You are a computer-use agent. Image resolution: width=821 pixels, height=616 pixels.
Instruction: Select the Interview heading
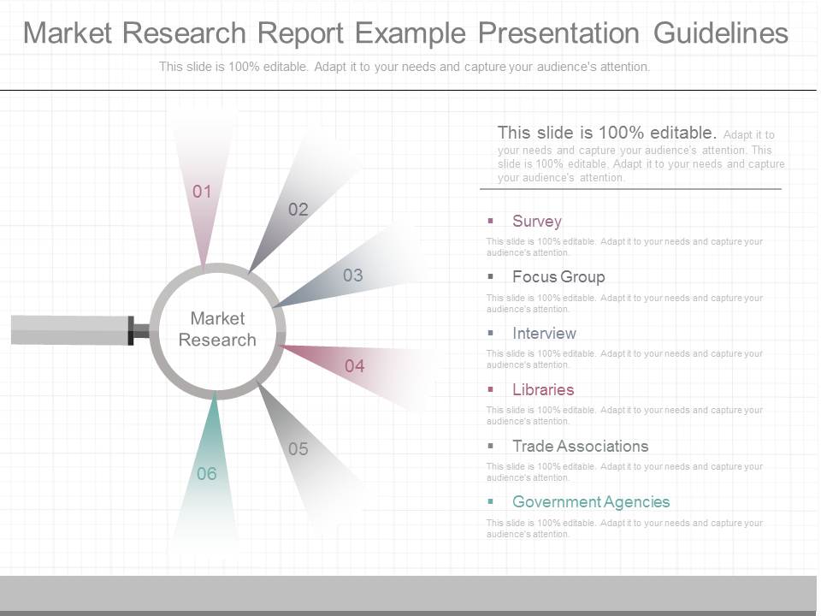[x=544, y=333]
